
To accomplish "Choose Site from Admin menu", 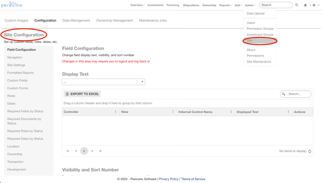I will coord(260,41).
